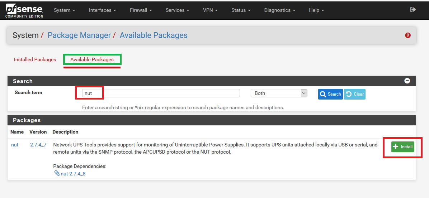Click the Name column header
Screen dimensions: 429x198
17,132
